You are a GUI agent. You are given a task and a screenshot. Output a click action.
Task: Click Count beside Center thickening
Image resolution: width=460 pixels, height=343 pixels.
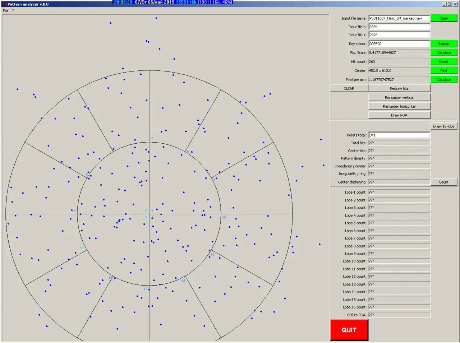(x=444, y=182)
